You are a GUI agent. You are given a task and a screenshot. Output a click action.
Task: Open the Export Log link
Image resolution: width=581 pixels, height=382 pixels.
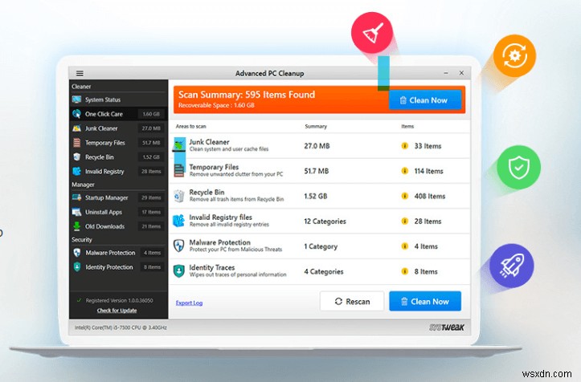(x=189, y=303)
